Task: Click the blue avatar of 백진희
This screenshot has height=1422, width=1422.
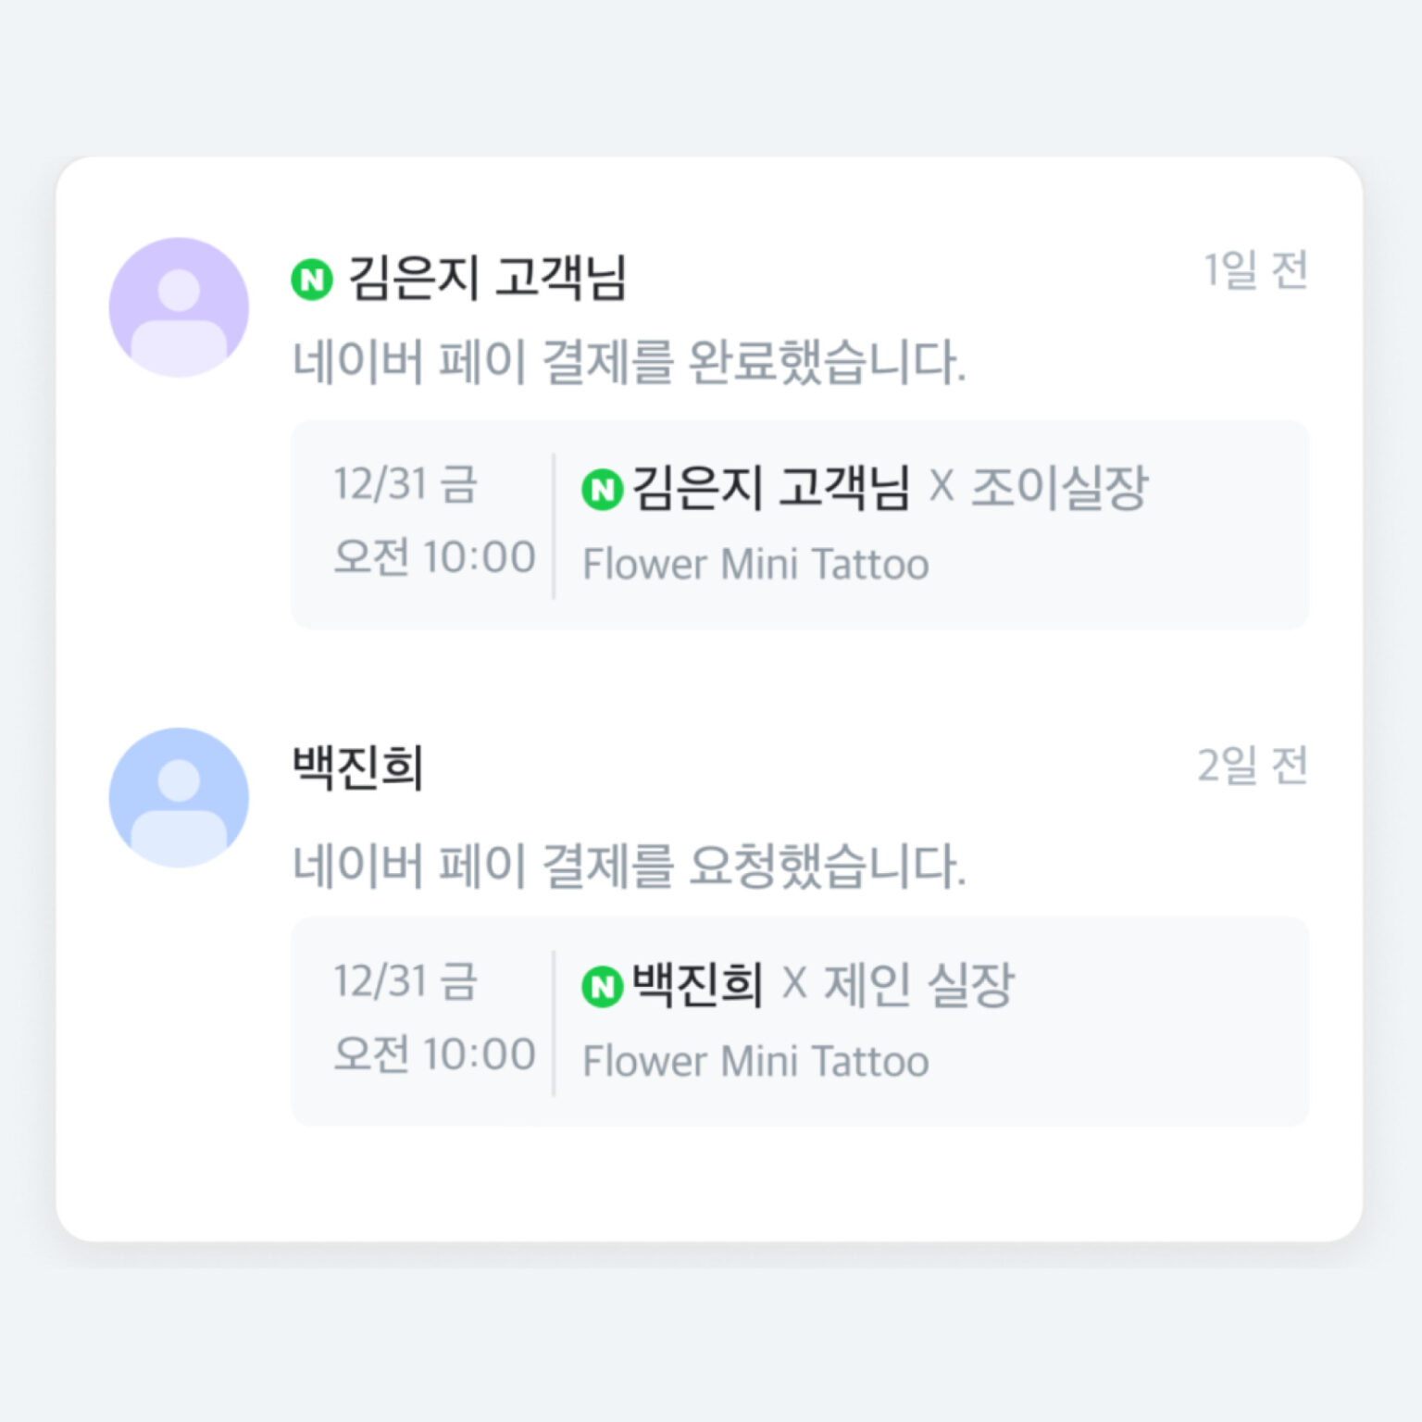Action: click(x=179, y=797)
